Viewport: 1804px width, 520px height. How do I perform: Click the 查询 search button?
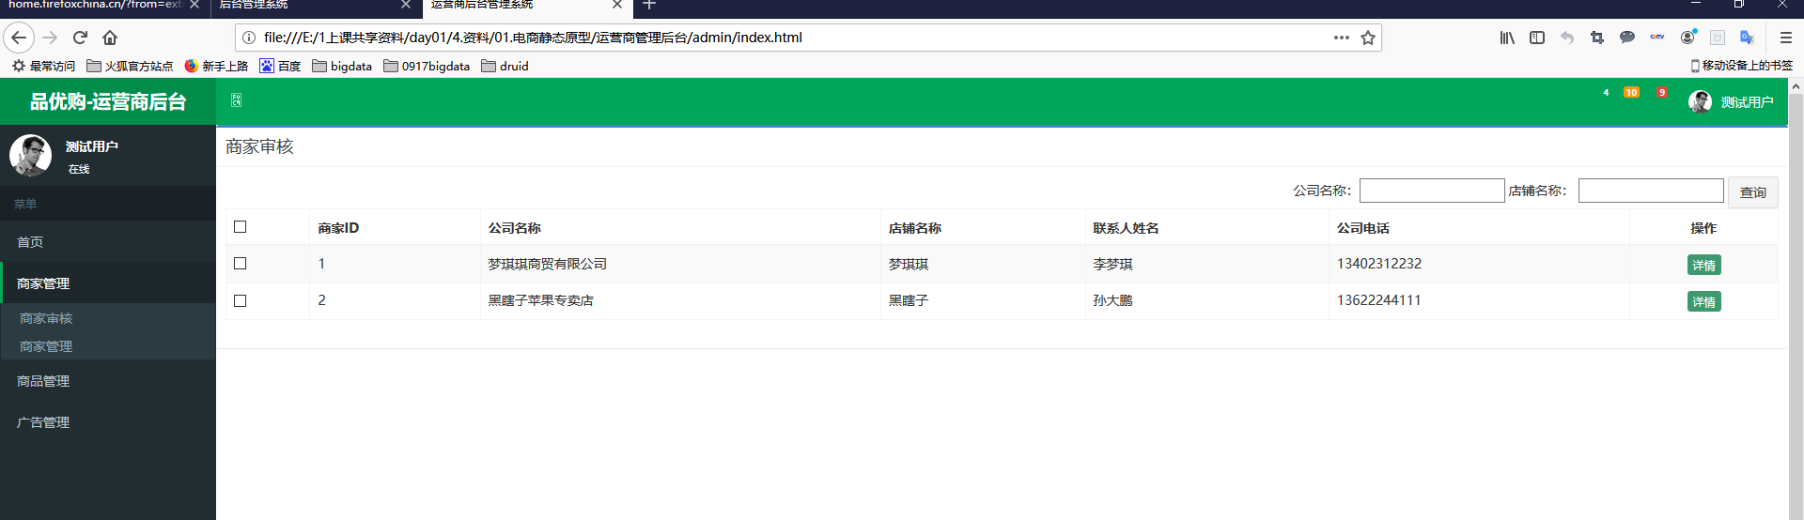1753,191
